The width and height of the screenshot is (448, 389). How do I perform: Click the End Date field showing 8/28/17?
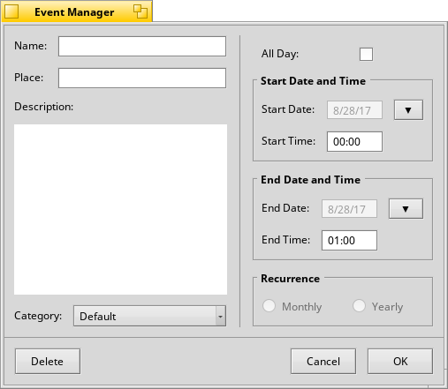349,209
